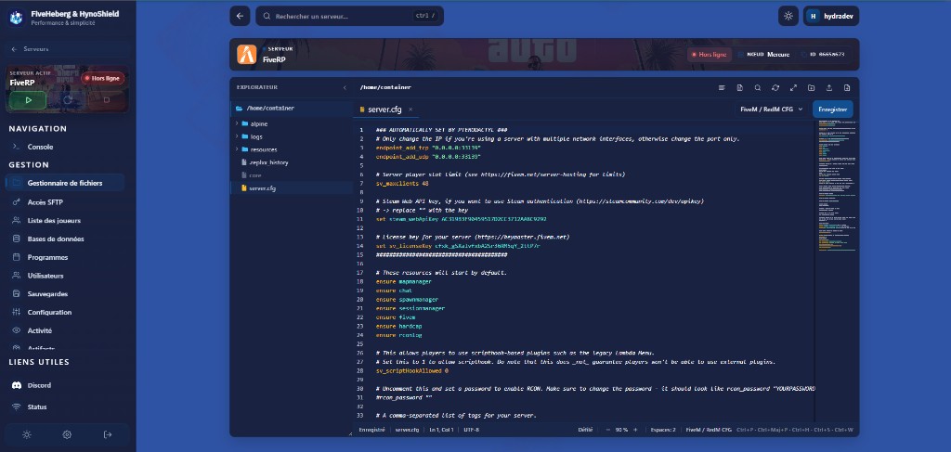The height and width of the screenshot is (452, 951).
Task: Focus the Rechercher un serveur search field
Action: (x=349, y=16)
